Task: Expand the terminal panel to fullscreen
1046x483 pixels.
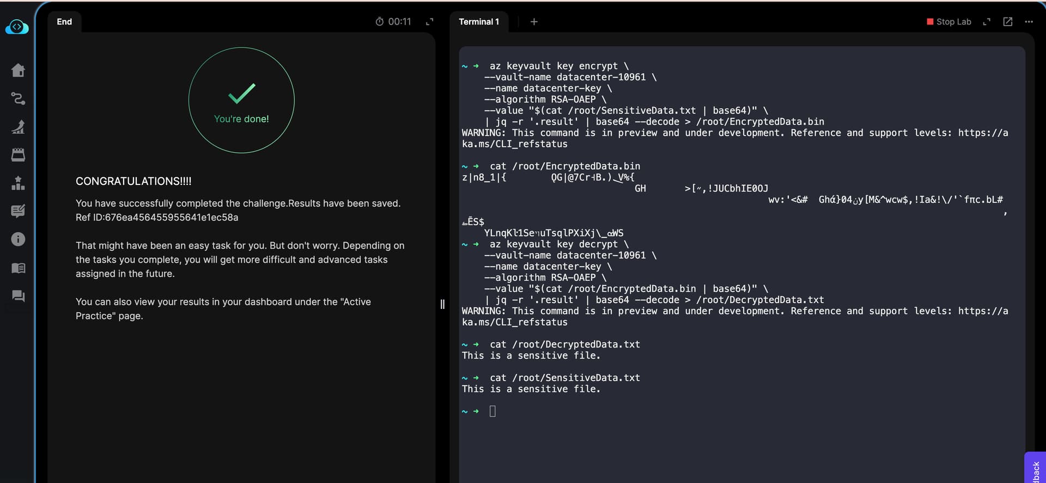Action: click(x=987, y=22)
